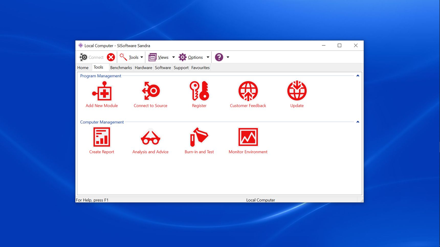Click the Customer Feedback label
440x247 pixels.
click(248, 106)
